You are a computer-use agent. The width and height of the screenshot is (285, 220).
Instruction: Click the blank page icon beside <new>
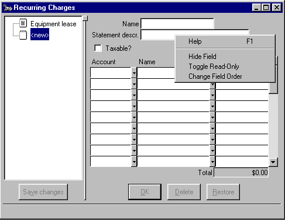click(23, 35)
